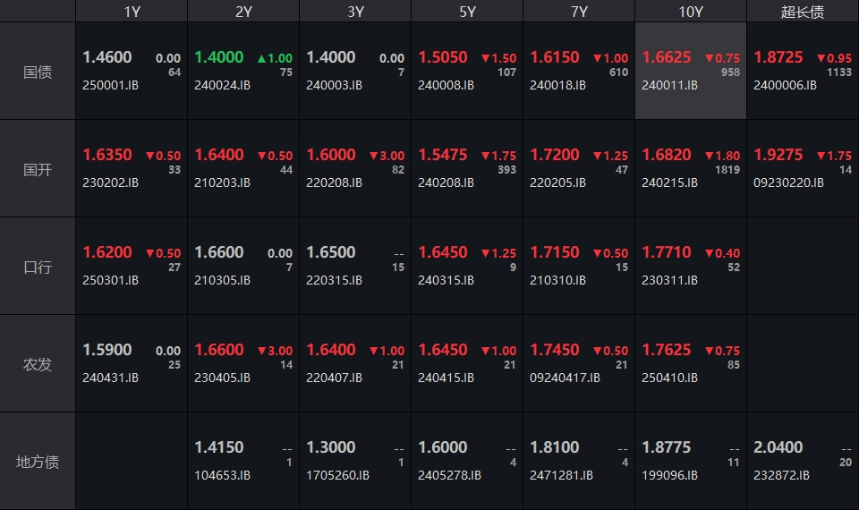Screen dimensions: 859x510
Task: Click bond code 1705260.IB
Action: pyautogui.click(x=337, y=475)
